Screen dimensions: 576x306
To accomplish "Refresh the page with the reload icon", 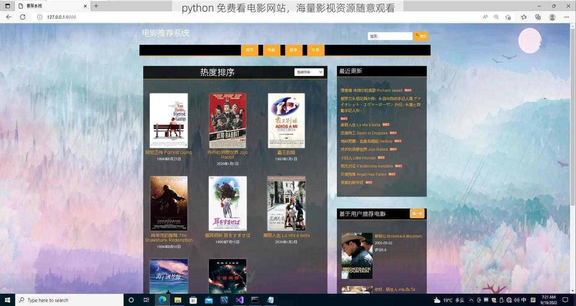I will (23, 17).
